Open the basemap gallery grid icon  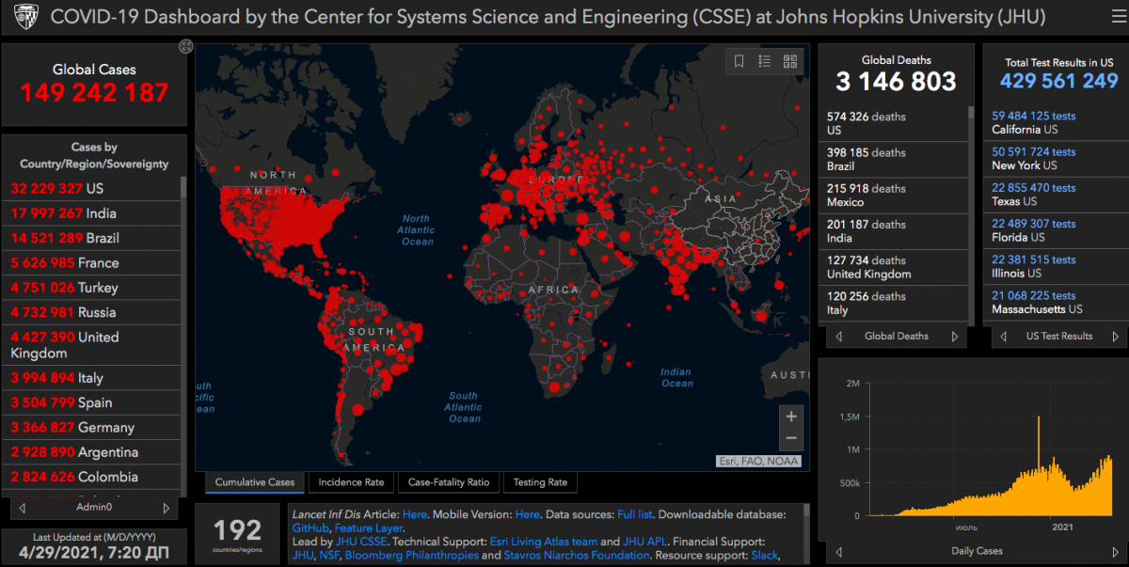click(x=790, y=61)
